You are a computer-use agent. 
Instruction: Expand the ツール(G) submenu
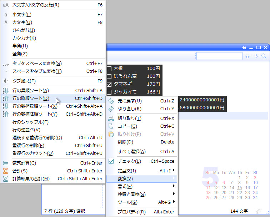tap(141, 202)
